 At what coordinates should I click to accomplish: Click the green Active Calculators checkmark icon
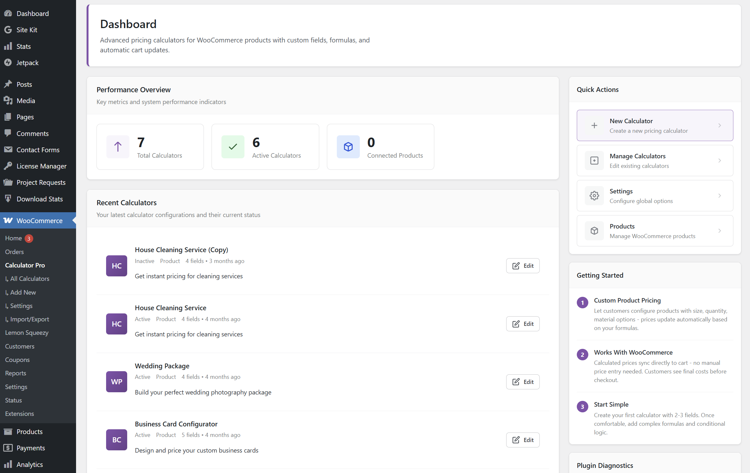[x=233, y=147]
